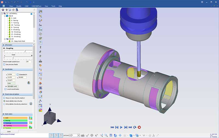Click the icon beside the 5 - Drill color
Viewport: 219px width, 138px height.
[30, 118]
